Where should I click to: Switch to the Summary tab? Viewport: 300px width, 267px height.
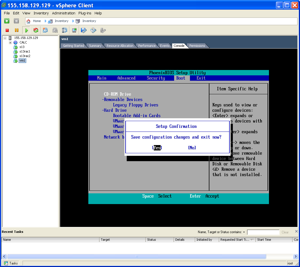(x=95, y=46)
